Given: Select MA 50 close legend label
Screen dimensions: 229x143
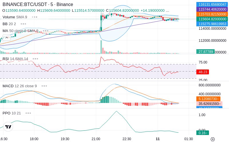Looking at the screenshot, I should [20, 31].
